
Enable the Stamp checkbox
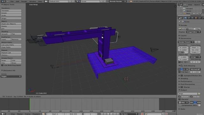182,87
